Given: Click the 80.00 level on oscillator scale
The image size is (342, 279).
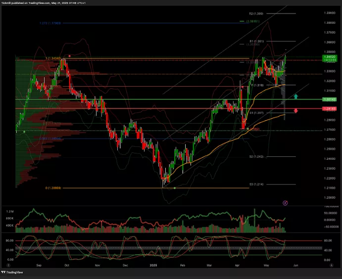Looking at the screenshot, I should 327,240.
